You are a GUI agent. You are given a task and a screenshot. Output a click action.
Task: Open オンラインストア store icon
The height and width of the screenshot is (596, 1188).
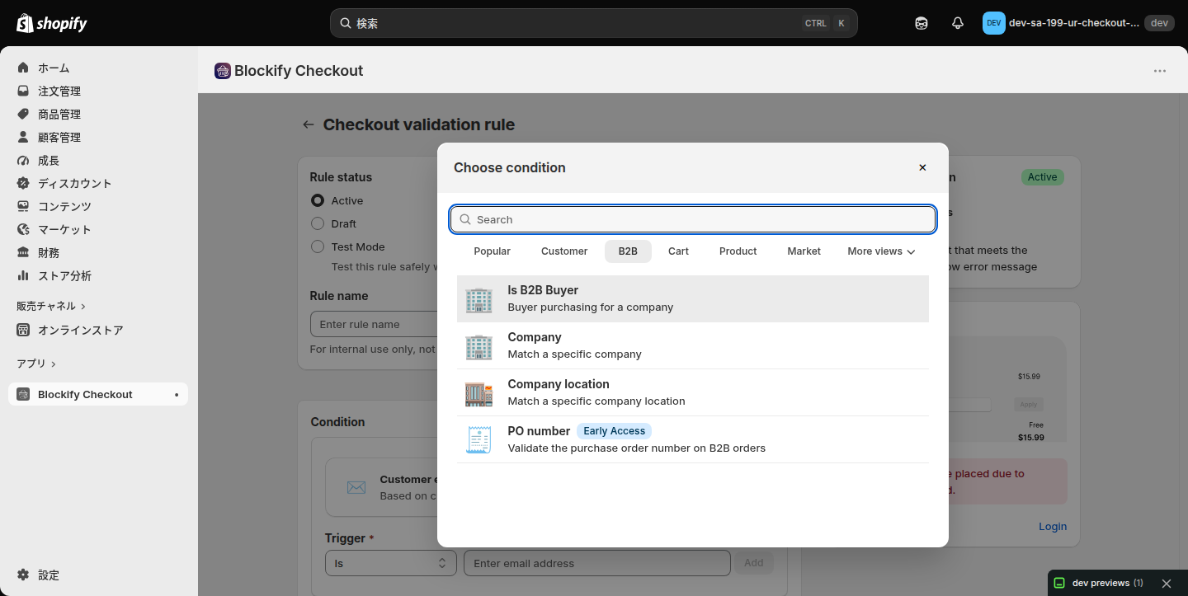[x=23, y=330]
